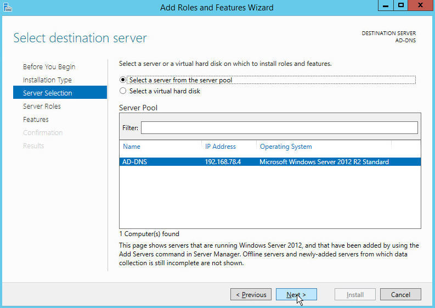Close the wizard with the red X
435x308 pixels.
(x=421, y=5)
